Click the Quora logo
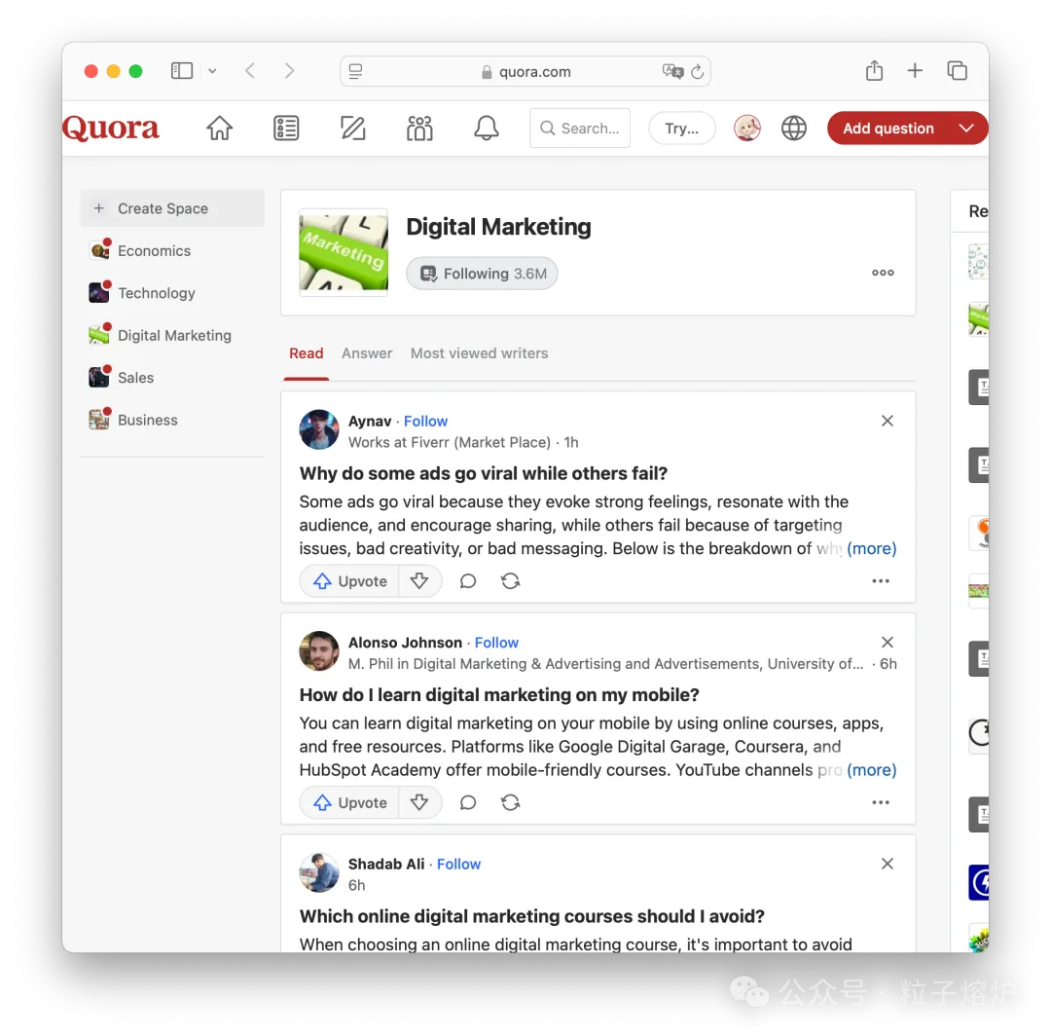1051x1035 pixels. [x=111, y=129]
